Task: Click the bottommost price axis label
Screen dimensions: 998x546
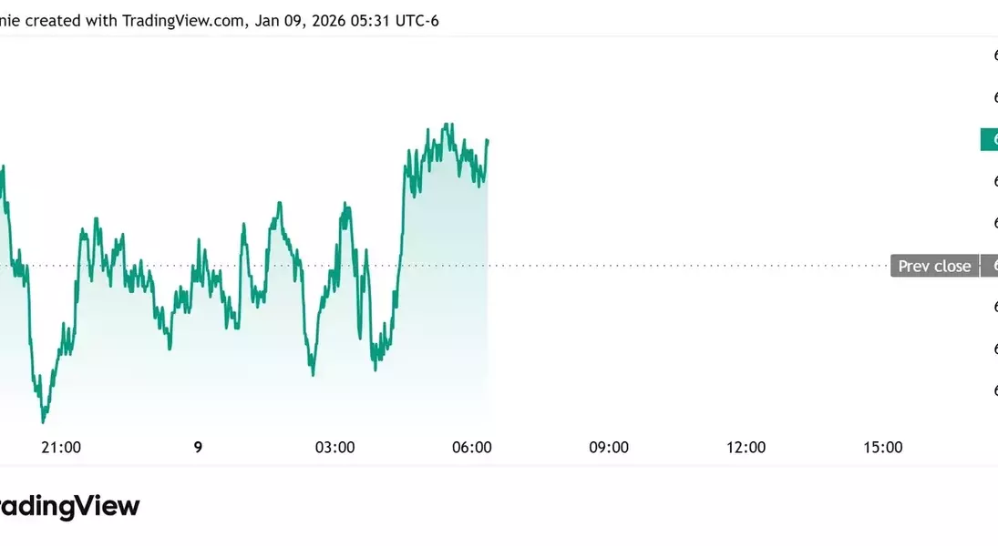Action: tap(994, 390)
